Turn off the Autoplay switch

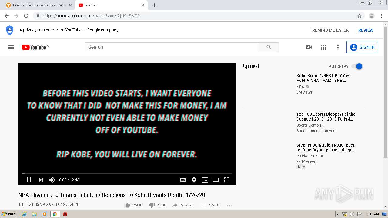click(357, 66)
